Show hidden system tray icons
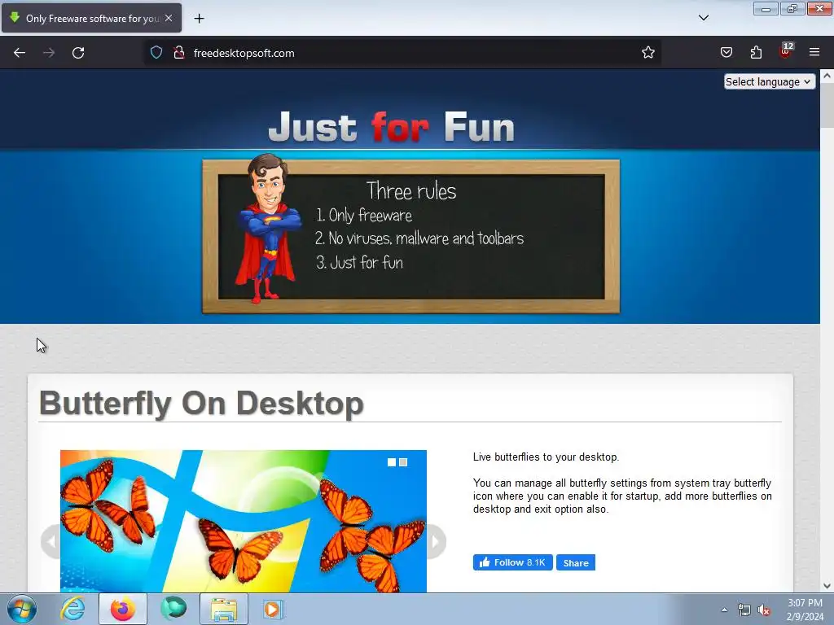The image size is (834, 625). click(724, 610)
